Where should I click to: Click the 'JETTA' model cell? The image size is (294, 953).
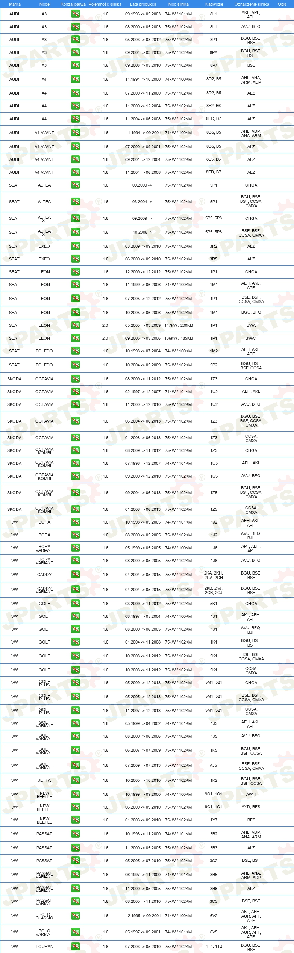[44, 780]
